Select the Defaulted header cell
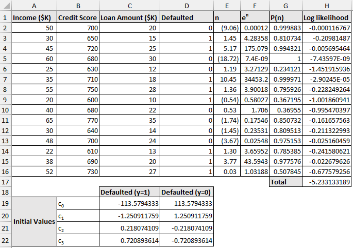The width and height of the screenshot is (353, 248). pyautogui.click(x=186, y=18)
